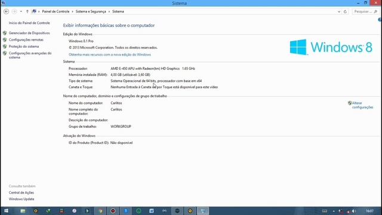Click the forward navigation arrow
This screenshot has height=215, width=382.
coord(14,11)
